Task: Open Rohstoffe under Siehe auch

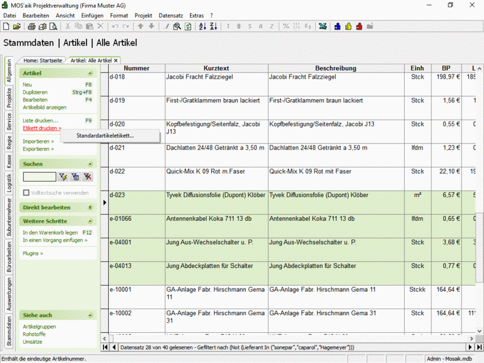Action: tap(34, 334)
